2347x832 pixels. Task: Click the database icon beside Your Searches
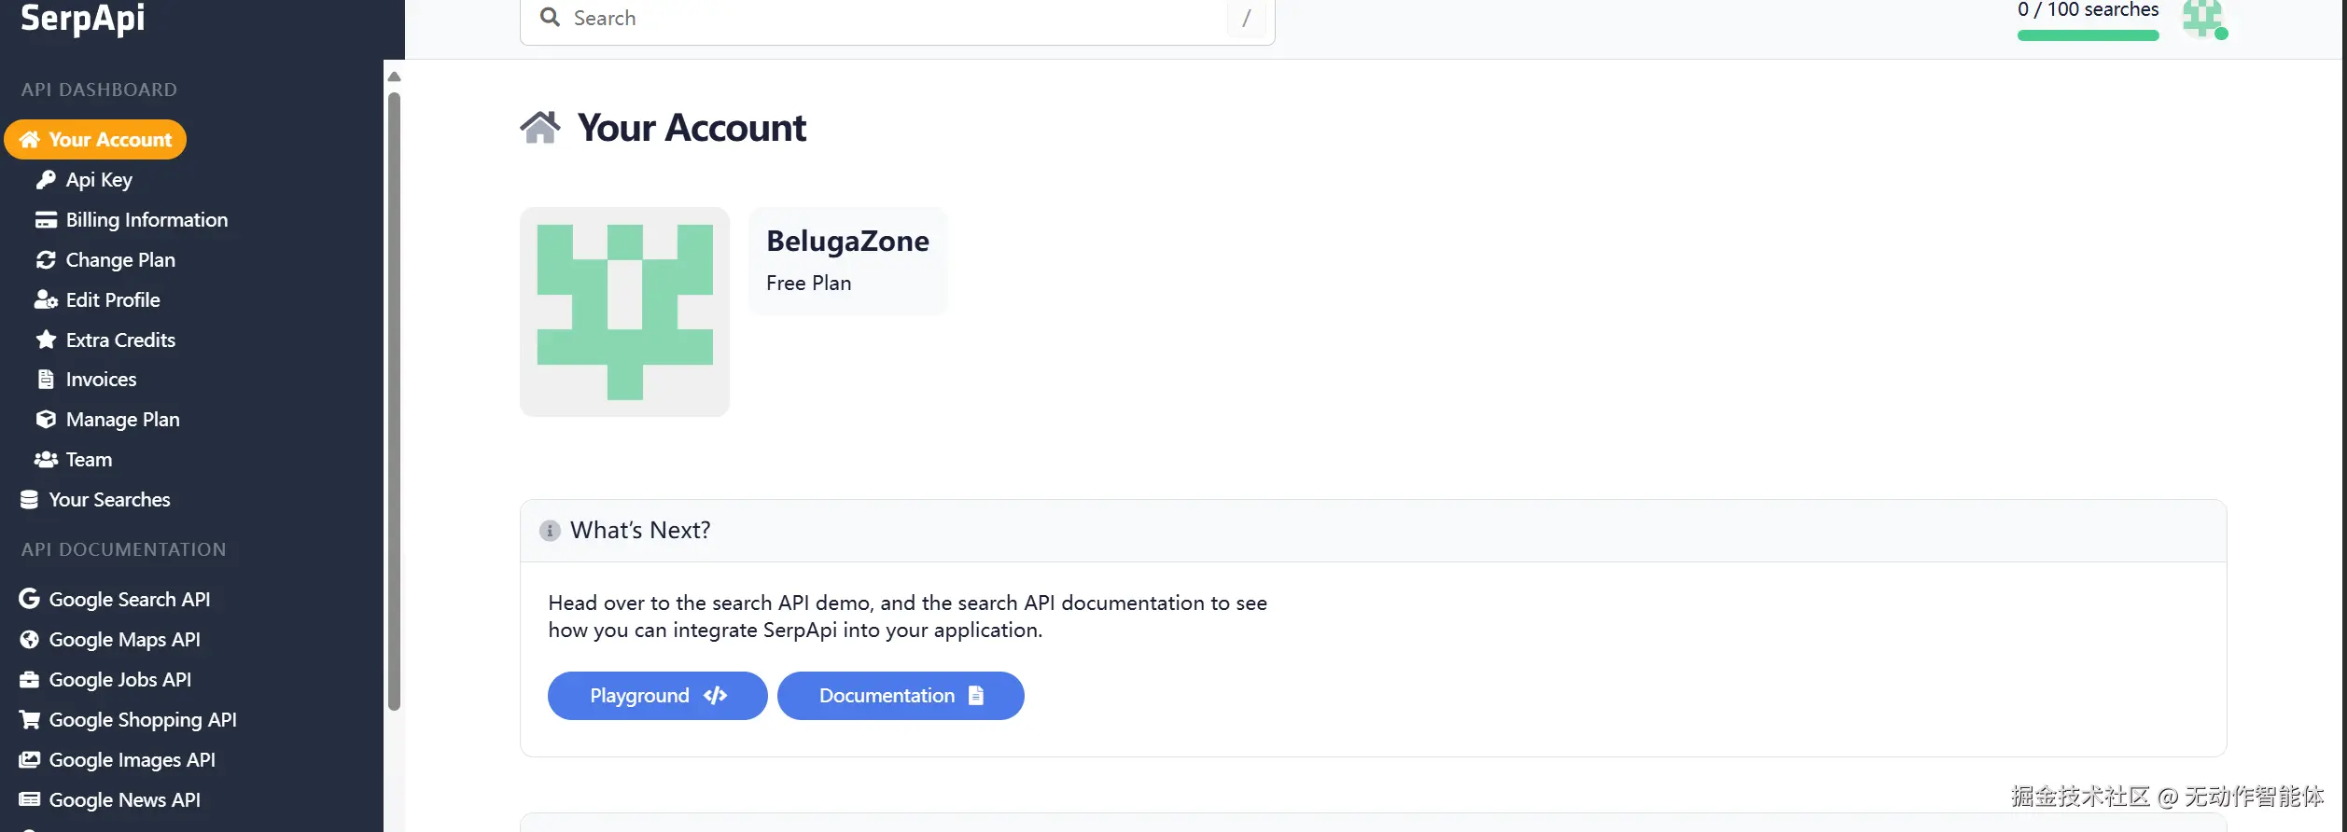click(x=30, y=500)
